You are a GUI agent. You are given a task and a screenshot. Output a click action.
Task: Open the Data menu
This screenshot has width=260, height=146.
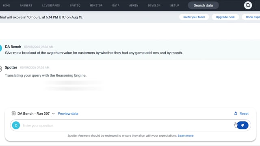(116, 5)
